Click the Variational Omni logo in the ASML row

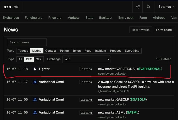[x=35, y=112]
